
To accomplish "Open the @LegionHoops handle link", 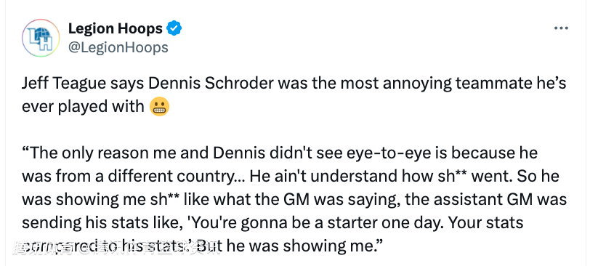I will [118, 48].
